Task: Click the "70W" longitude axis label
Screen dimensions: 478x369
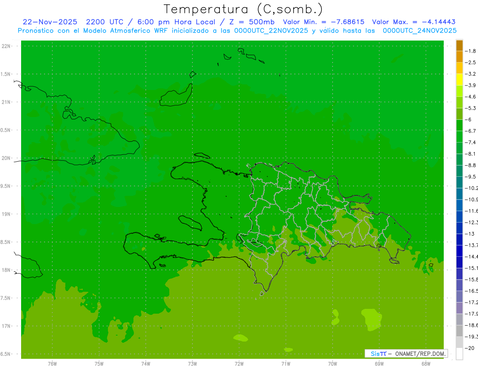Action: 332,364
